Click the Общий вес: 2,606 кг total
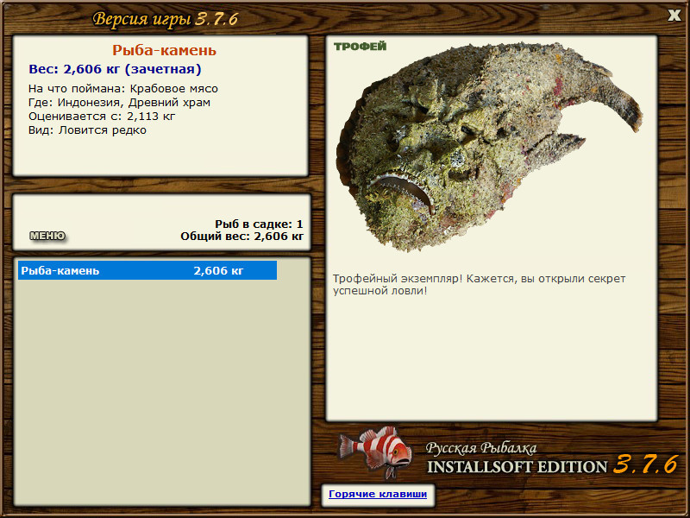690x518 pixels. (242, 236)
